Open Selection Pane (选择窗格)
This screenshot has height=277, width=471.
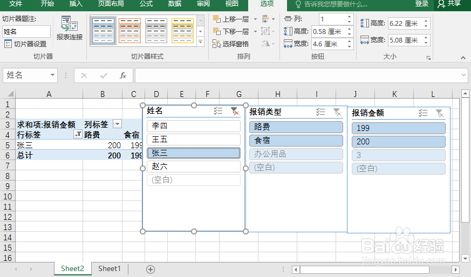tap(231, 44)
